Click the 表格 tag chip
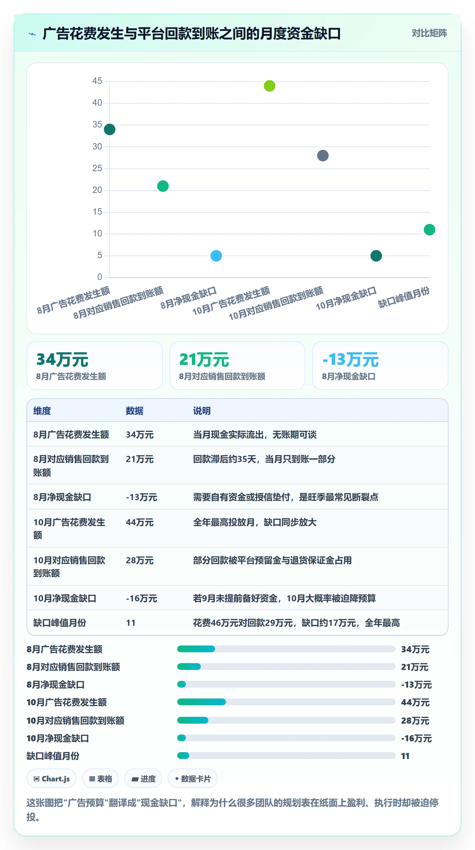Image resolution: width=475 pixels, height=850 pixels. 100,779
